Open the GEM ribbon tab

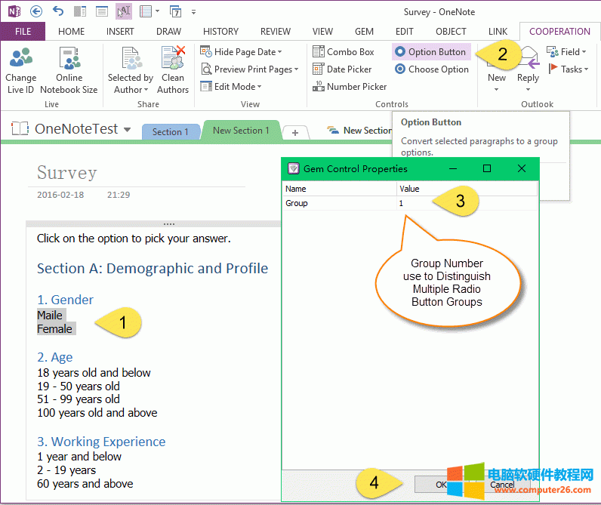pos(364,32)
